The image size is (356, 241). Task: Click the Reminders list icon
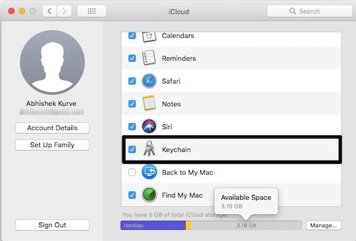point(149,57)
